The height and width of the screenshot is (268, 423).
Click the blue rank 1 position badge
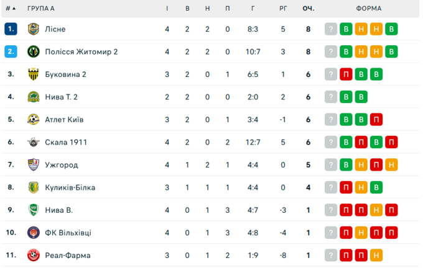pyautogui.click(x=10, y=29)
